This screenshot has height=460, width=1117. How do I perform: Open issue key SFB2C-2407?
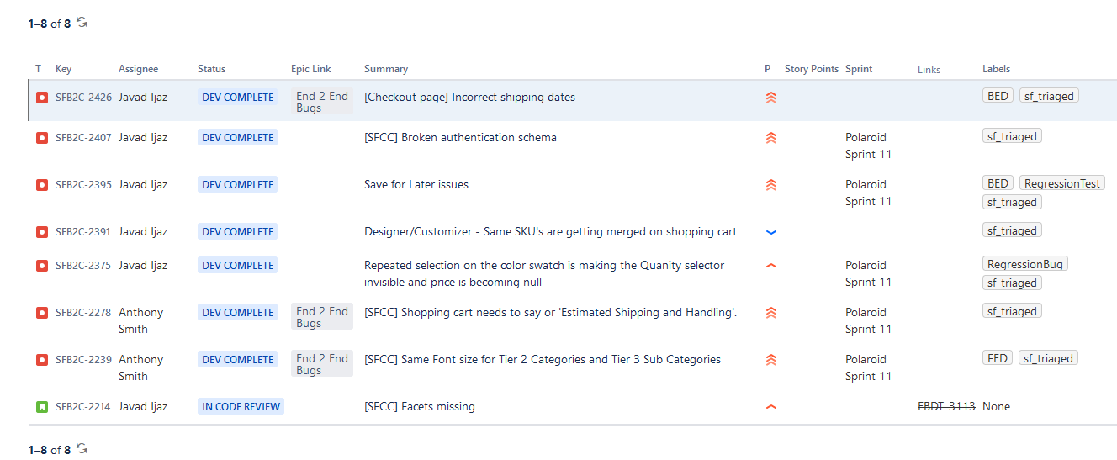point(83,138)
